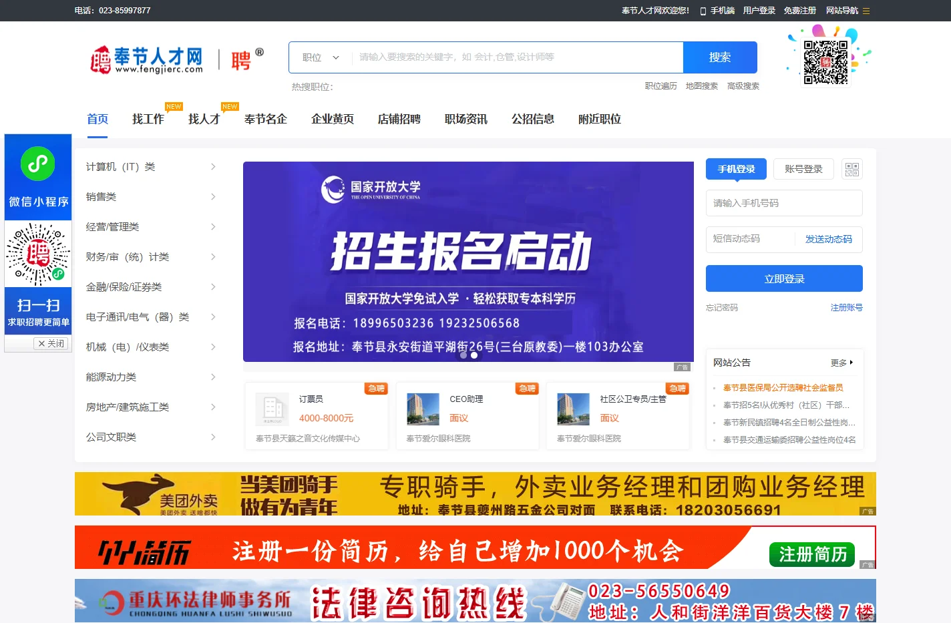Open the 企业黄页 nav tab

(333, 119)
